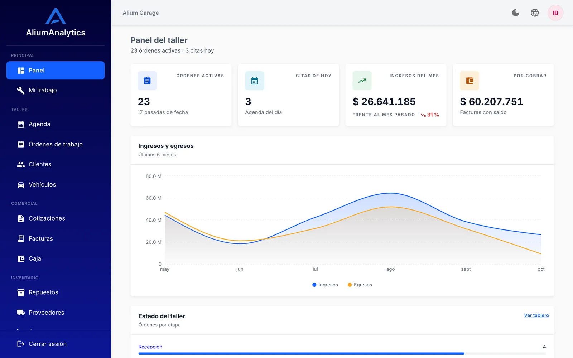This screenshot has height=358, width=573.
Task: Click the Clientes people icon
Action: [x=21, y=164]
